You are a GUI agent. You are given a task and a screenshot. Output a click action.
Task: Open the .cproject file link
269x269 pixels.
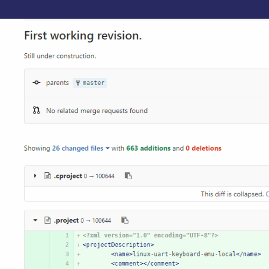tap(68, 176)
